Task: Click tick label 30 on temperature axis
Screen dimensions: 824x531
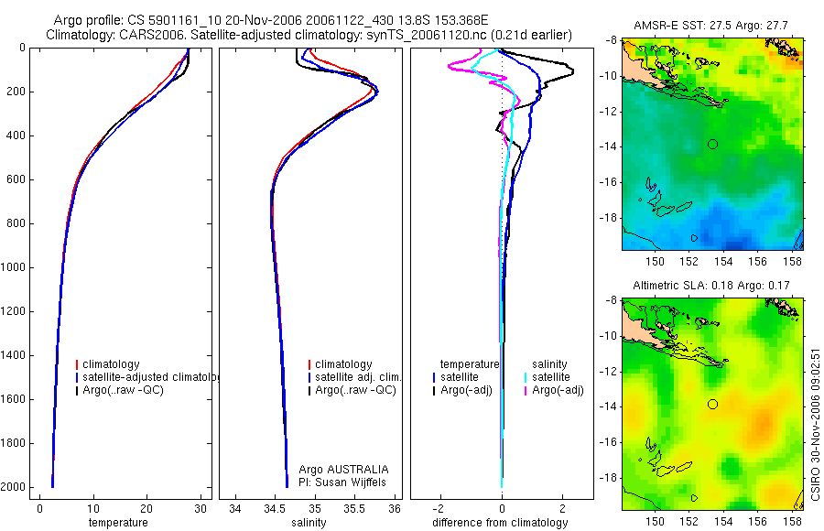Action: pos(201,509)
